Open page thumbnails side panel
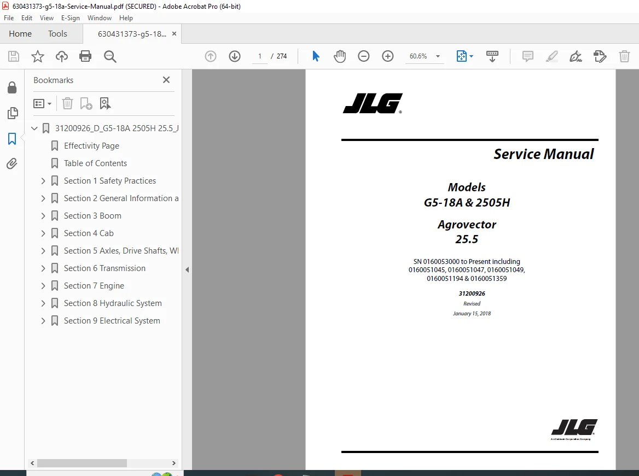The width and height of the screenshot is (639, 476). (x=12, y=113)
